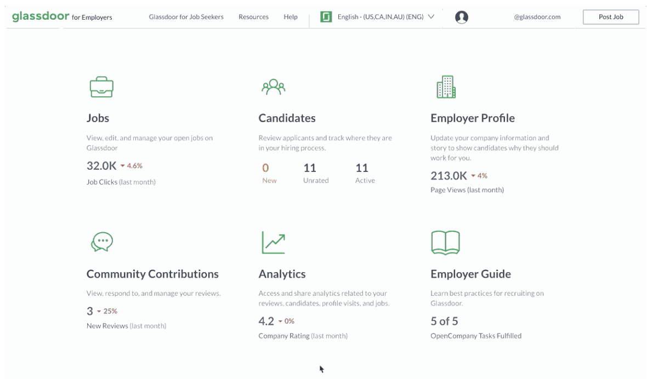Open the Employer Guide heading

click(470, 274)
